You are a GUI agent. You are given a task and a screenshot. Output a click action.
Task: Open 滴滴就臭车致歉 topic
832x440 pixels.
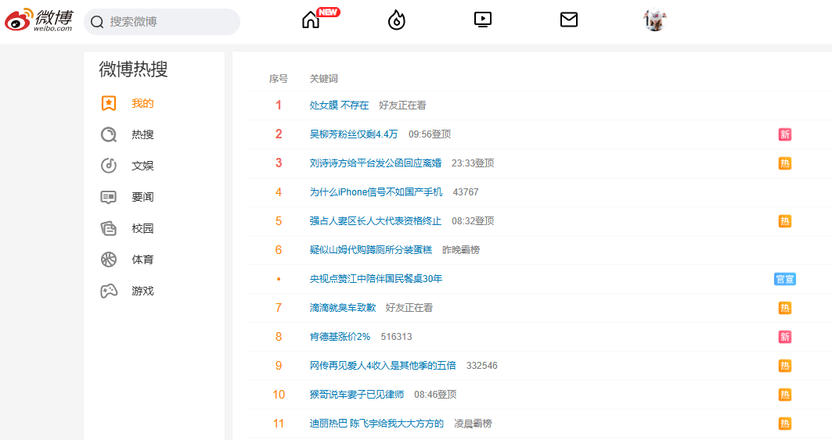(x=343, y=308)
